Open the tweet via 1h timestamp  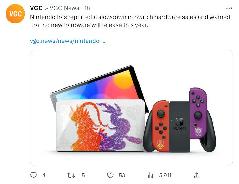pyautogui.click(x=87, y=8)
